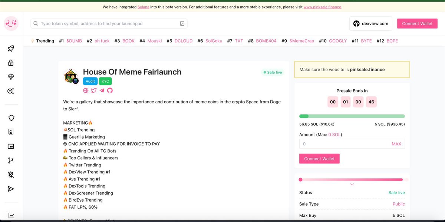Open trending token #8 BOME404

(266, 41)
